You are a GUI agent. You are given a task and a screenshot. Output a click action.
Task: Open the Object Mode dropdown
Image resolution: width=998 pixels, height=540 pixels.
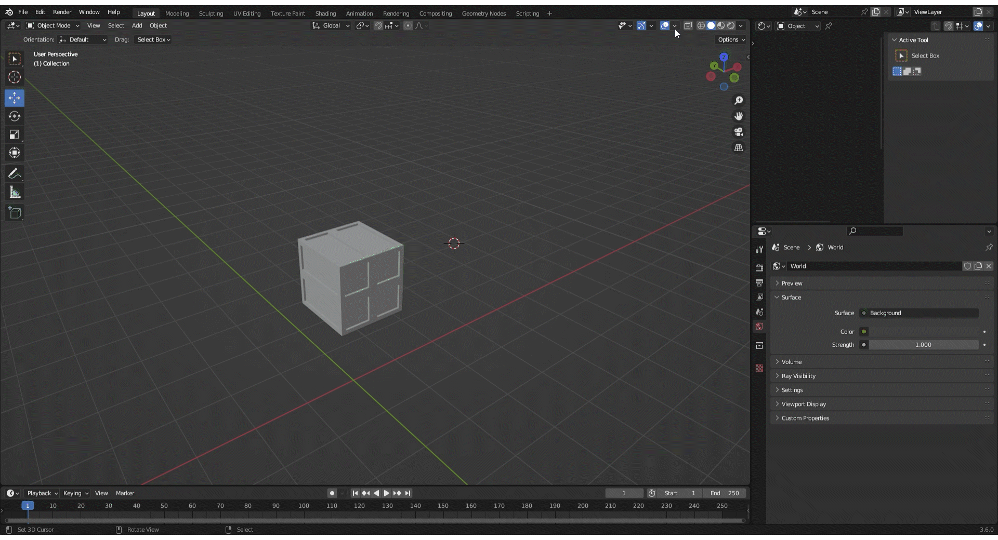pyautogui.click(x=53, y=25)
